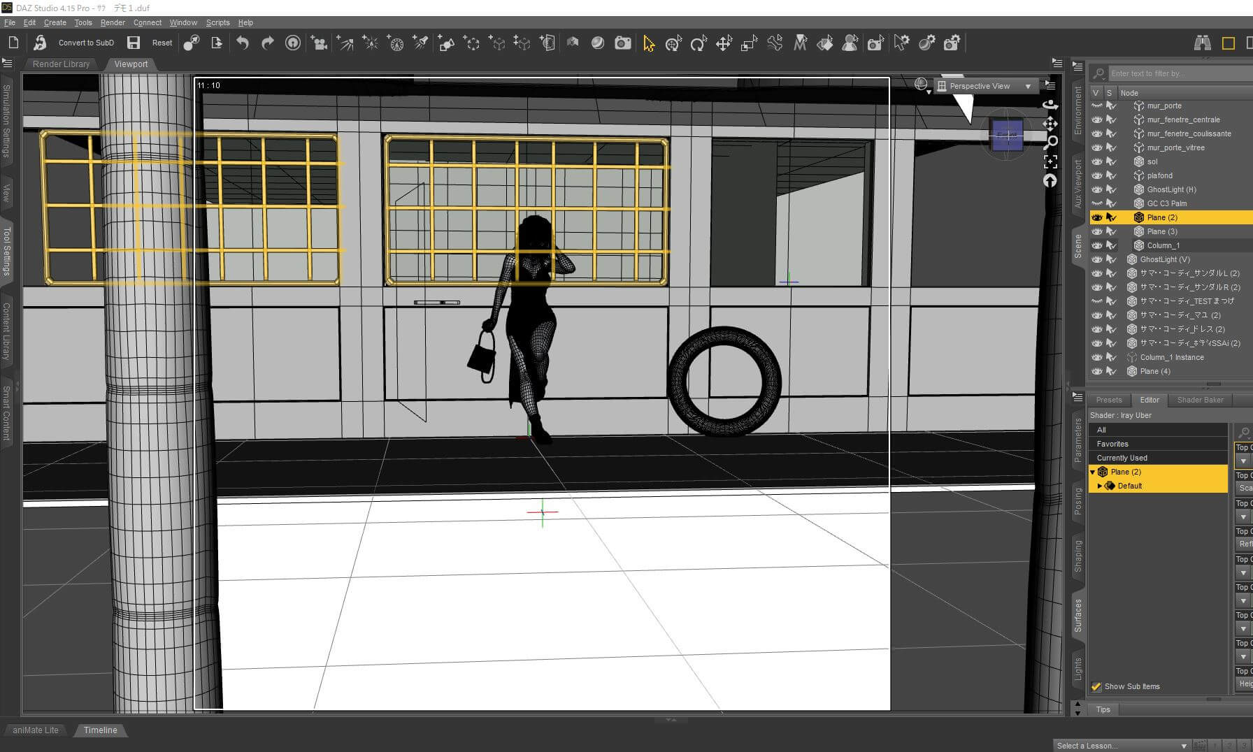1253x752 pixels.
Task: Activate the Rotate tool
Action: [698, 43]
